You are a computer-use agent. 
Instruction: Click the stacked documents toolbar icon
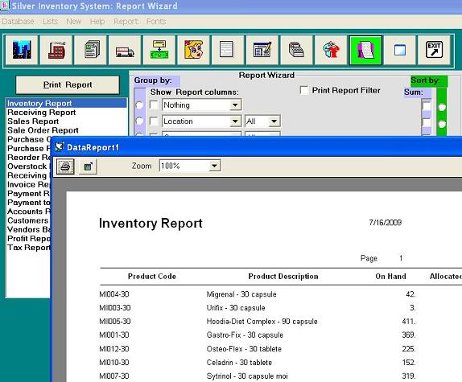[x=90, y=50]
